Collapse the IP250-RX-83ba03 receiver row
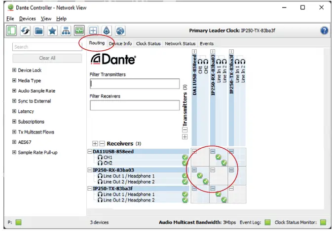 pos(90,170)
